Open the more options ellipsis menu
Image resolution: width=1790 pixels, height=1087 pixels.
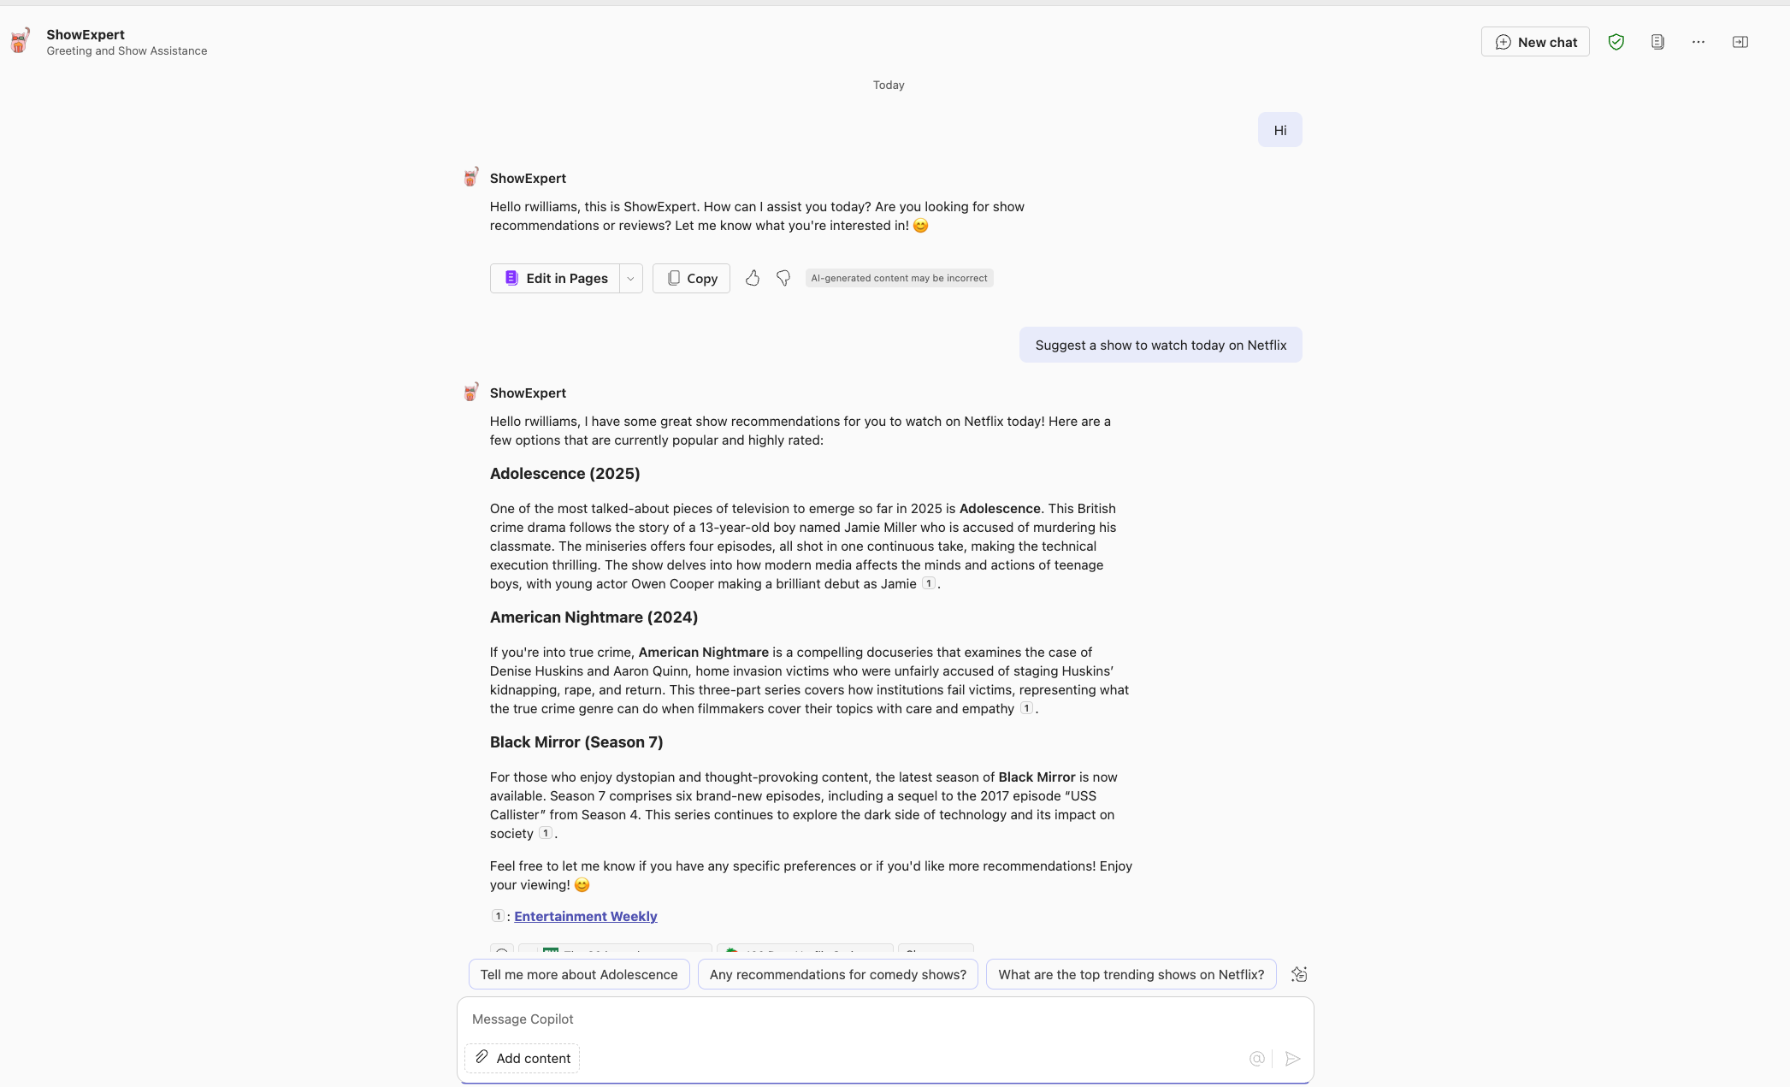(1698, 42)
